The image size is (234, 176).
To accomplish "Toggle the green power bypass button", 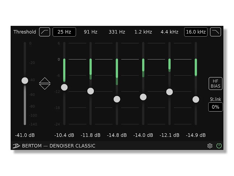I will 219,146.
